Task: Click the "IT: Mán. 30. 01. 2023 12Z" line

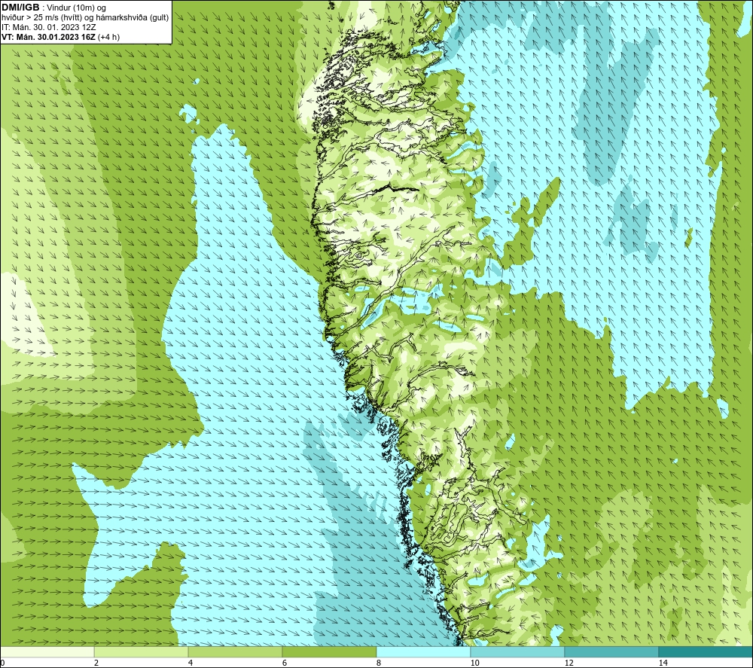Action: coord(49,27)
